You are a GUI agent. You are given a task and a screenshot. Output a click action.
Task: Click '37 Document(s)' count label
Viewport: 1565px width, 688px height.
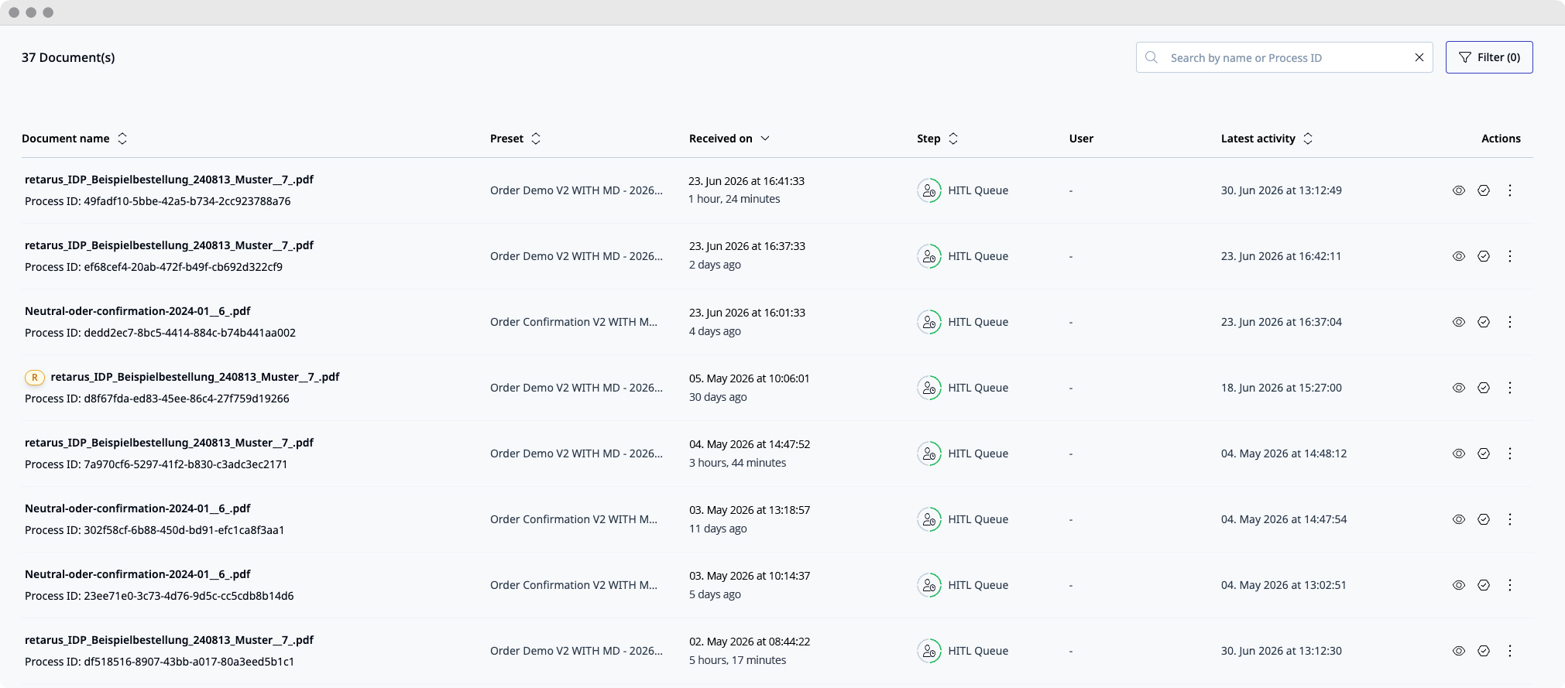click(68, 57)
